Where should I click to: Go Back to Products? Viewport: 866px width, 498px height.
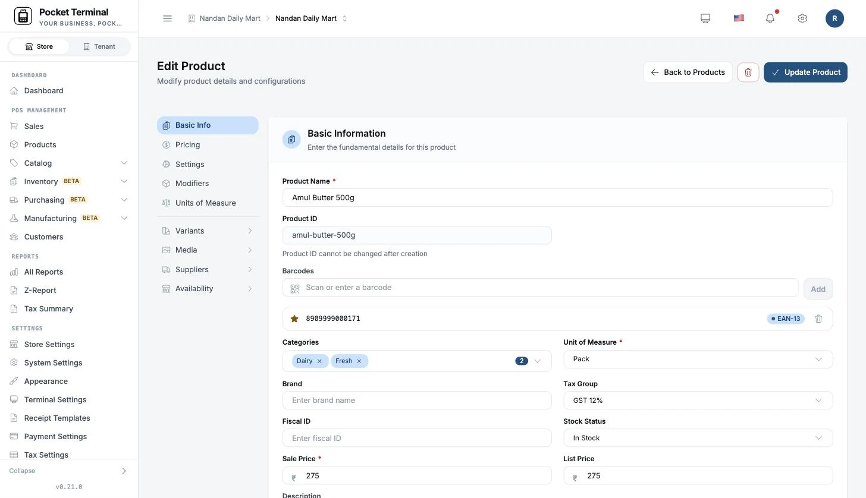[x=688, y=73]
